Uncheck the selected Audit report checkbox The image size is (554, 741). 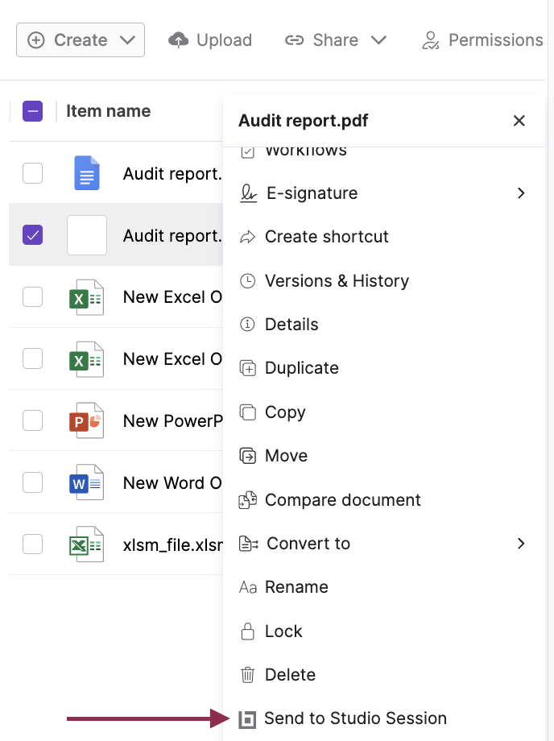(x=32, y=235)
